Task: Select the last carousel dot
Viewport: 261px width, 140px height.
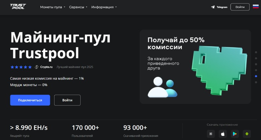Action: coord(256,82)
